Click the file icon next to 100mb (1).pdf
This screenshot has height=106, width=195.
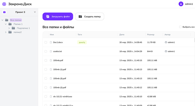[x=51, y=69]
